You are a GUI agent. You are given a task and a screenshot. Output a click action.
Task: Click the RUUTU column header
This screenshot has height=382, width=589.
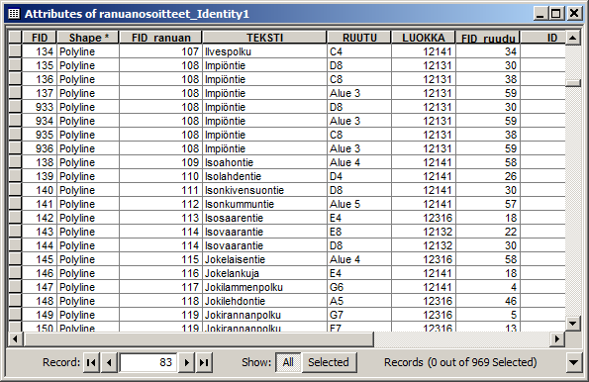[359, 38]
